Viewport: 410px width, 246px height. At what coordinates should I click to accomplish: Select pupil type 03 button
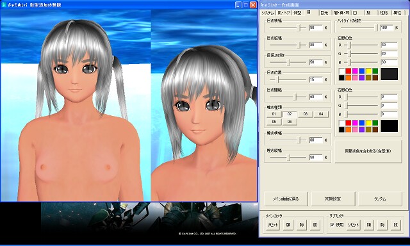pyautogui.click(x=305, y=114)
